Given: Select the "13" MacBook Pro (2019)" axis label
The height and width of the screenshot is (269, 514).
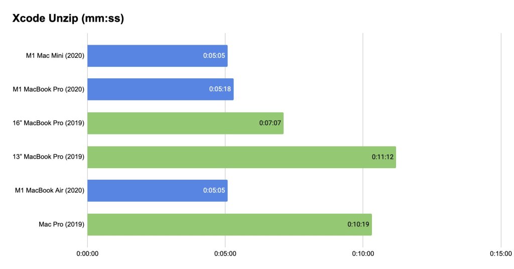Looking at the screenshot, I should point(48,157).
